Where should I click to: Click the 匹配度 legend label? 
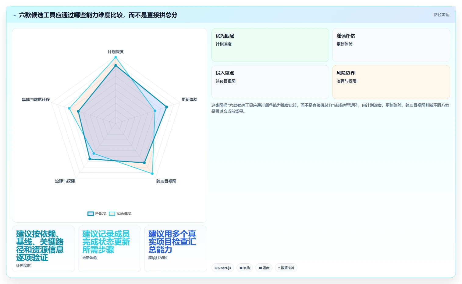(101, 213)
